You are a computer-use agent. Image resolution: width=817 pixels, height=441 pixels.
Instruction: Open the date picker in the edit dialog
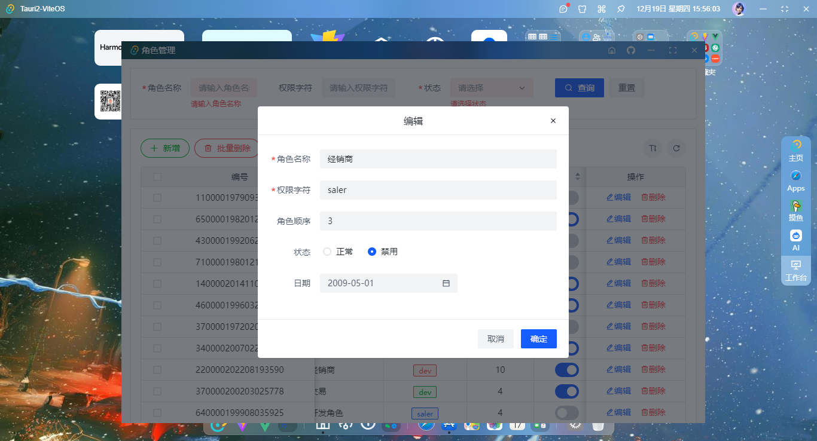click(446, 283)
